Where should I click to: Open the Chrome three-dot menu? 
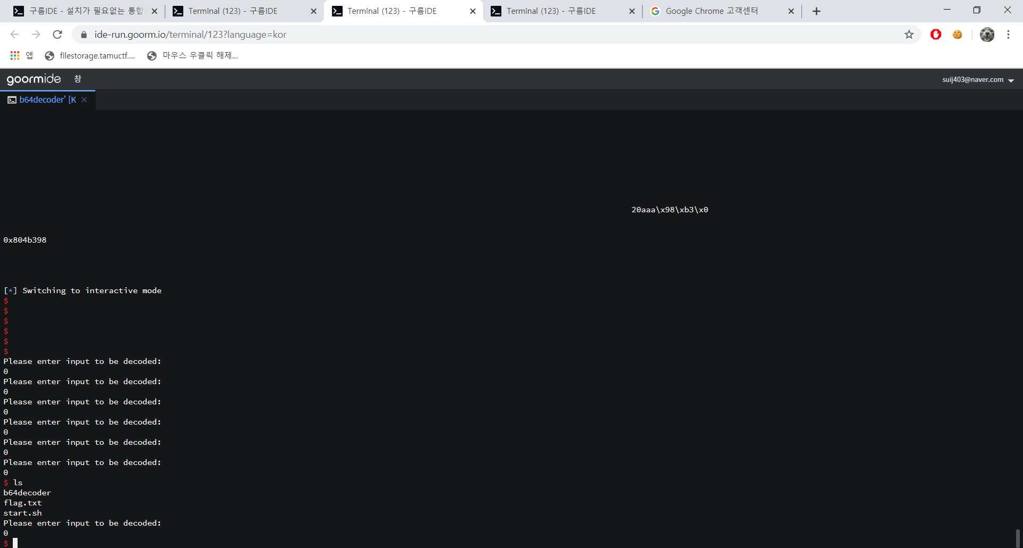[1008, 35]
